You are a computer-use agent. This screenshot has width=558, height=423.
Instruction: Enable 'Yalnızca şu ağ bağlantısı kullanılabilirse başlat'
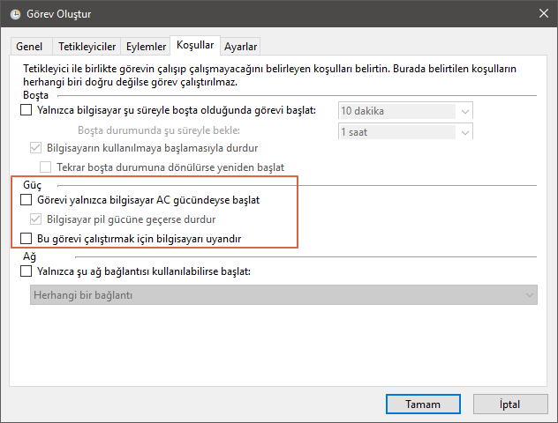(x=26, y=271)
